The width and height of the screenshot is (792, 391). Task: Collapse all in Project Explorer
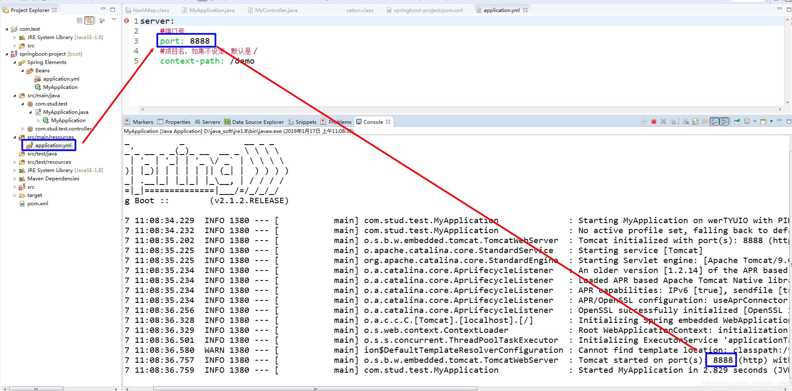[x=79, y=20]
